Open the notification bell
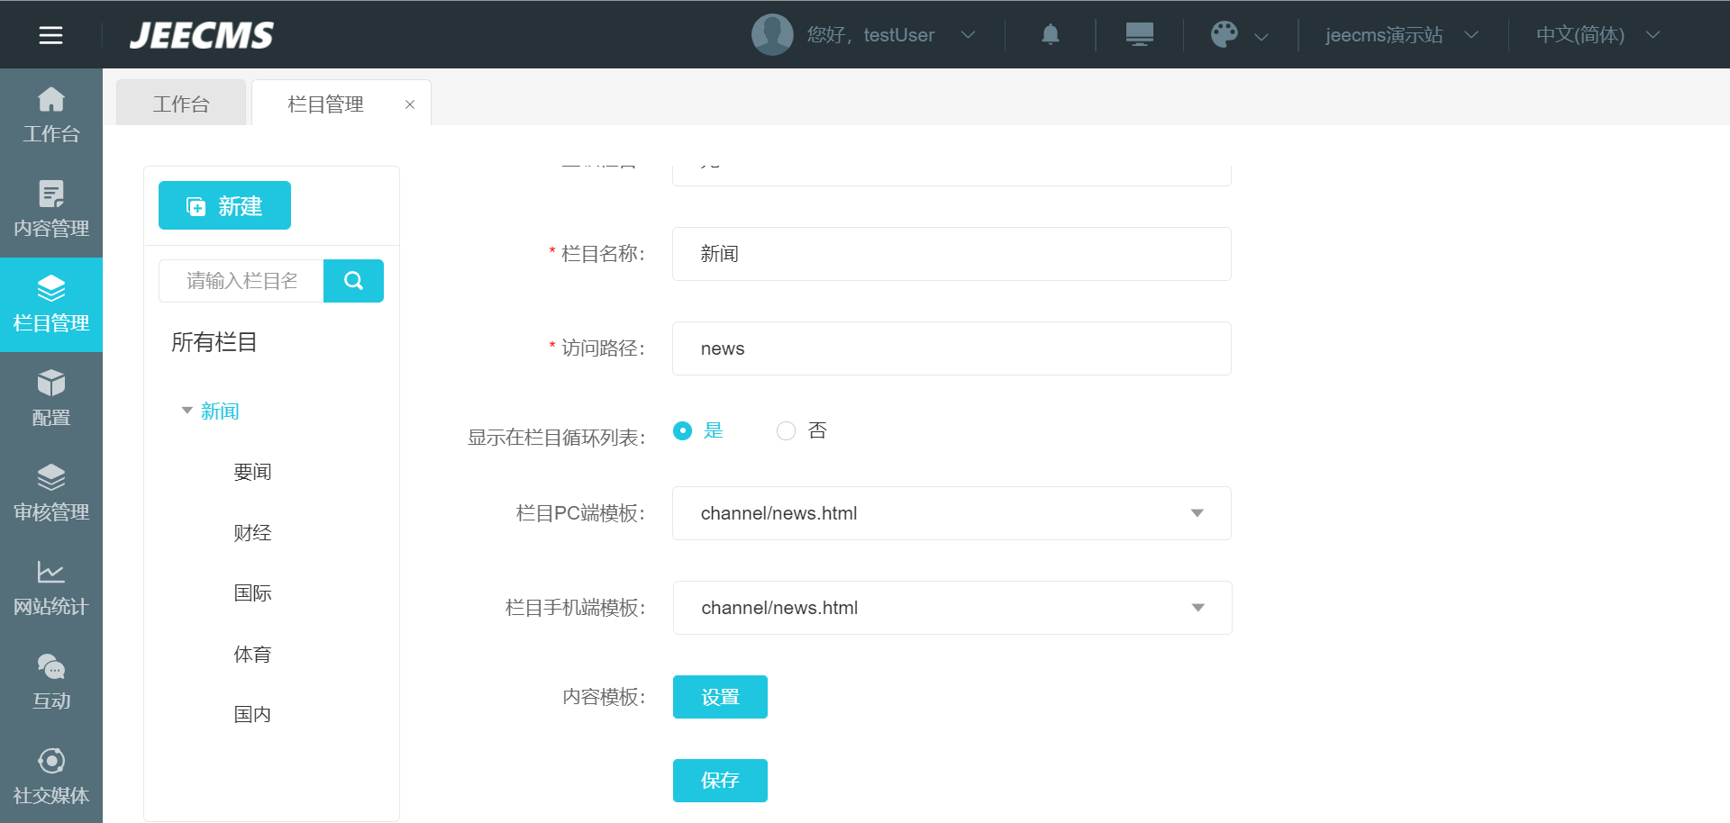Viewport: 1730px width, 823px height. [1051, 34]
